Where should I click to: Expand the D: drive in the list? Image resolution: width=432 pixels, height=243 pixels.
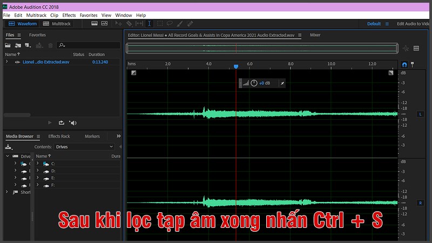(x=38, y=170)
